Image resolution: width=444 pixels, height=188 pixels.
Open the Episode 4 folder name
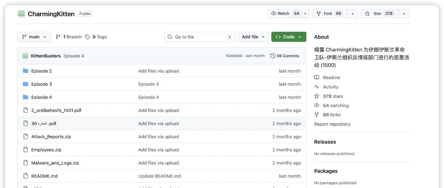coord(42,97)
